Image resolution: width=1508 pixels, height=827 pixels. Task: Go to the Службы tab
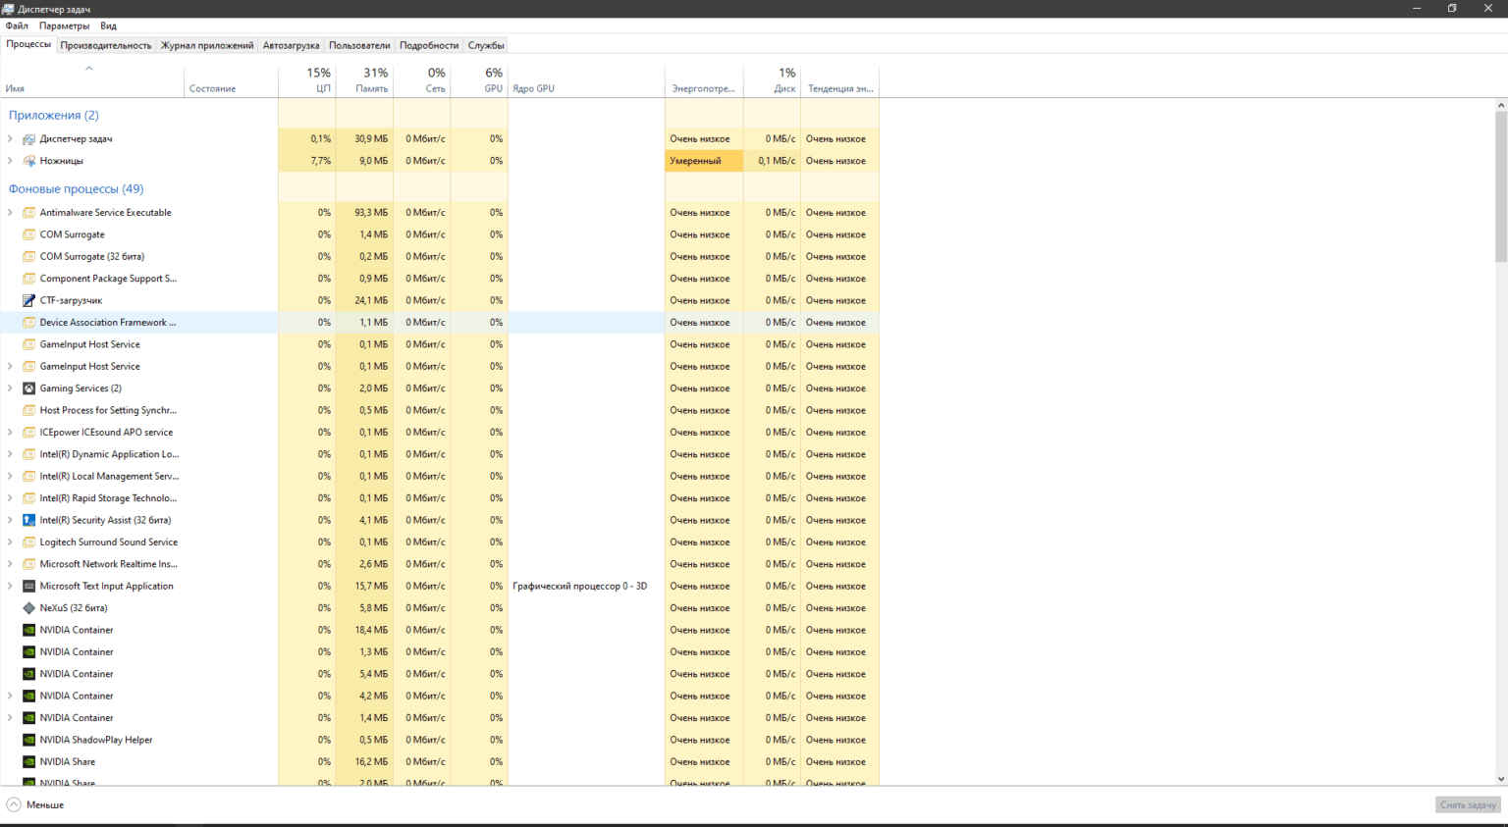pos(486,45)
